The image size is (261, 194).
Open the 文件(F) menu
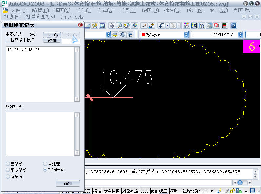pos(19,10)
